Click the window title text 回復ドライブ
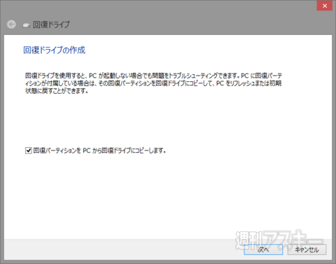Screen dimensions: 336x264 coord(51,25)
